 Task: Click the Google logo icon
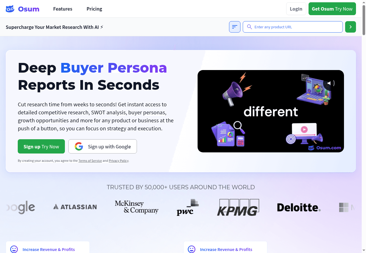click(79, 146)
